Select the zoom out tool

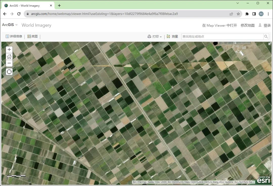point(9,64)
